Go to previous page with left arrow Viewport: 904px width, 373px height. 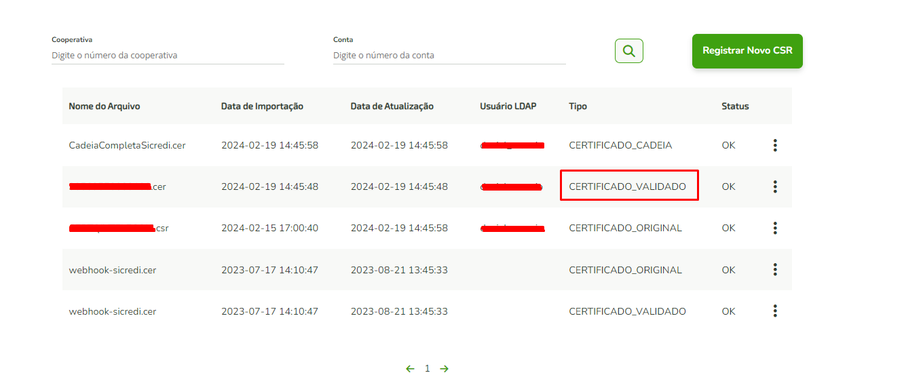[410, 368]
